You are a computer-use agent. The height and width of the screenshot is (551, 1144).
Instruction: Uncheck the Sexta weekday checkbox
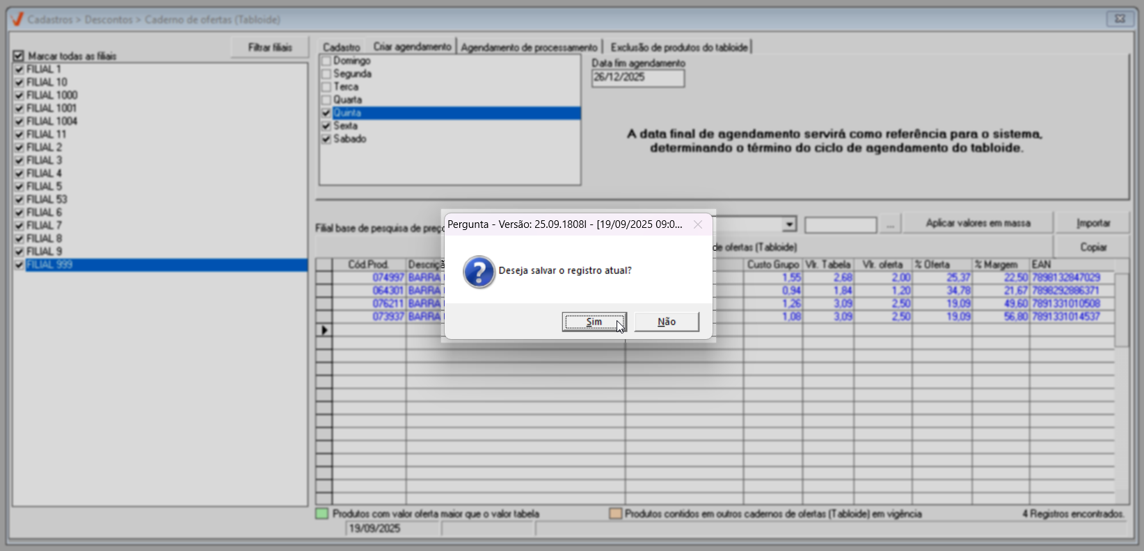(326, 126)
